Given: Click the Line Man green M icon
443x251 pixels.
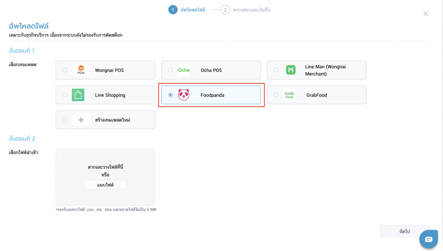Looking at the screenshot, I should [x=291, y=70].
